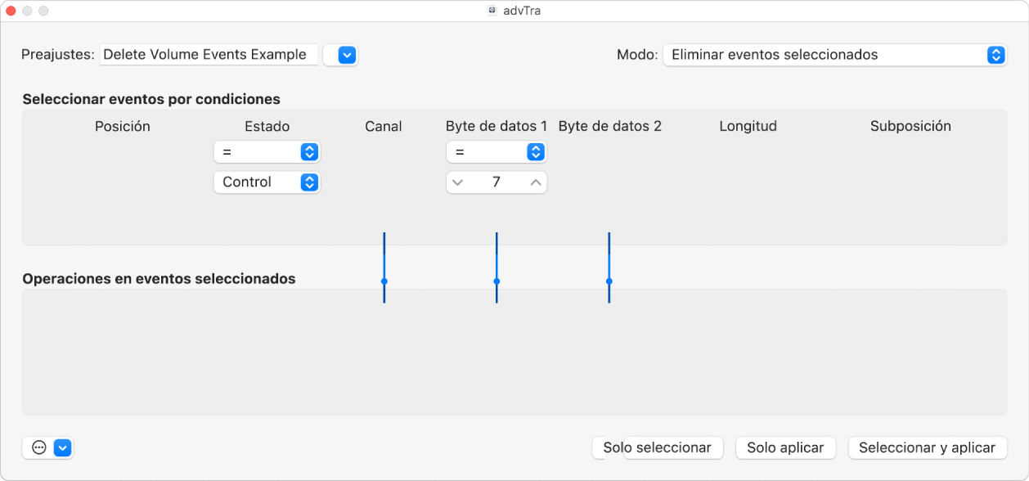Viewport: 1029px width, 481px height.
Task: Click the preset name Delete Volume Events Example
Action: [204, 55]
